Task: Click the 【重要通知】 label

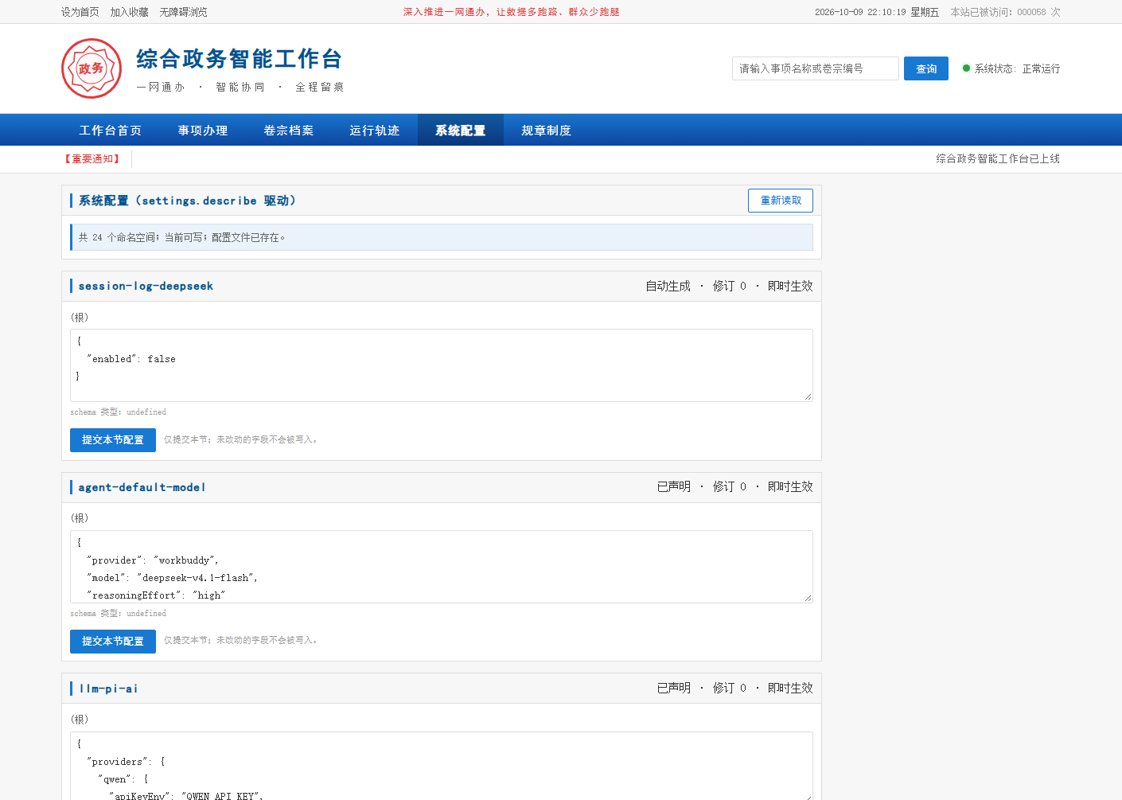Action: click(x=92, y=159)
